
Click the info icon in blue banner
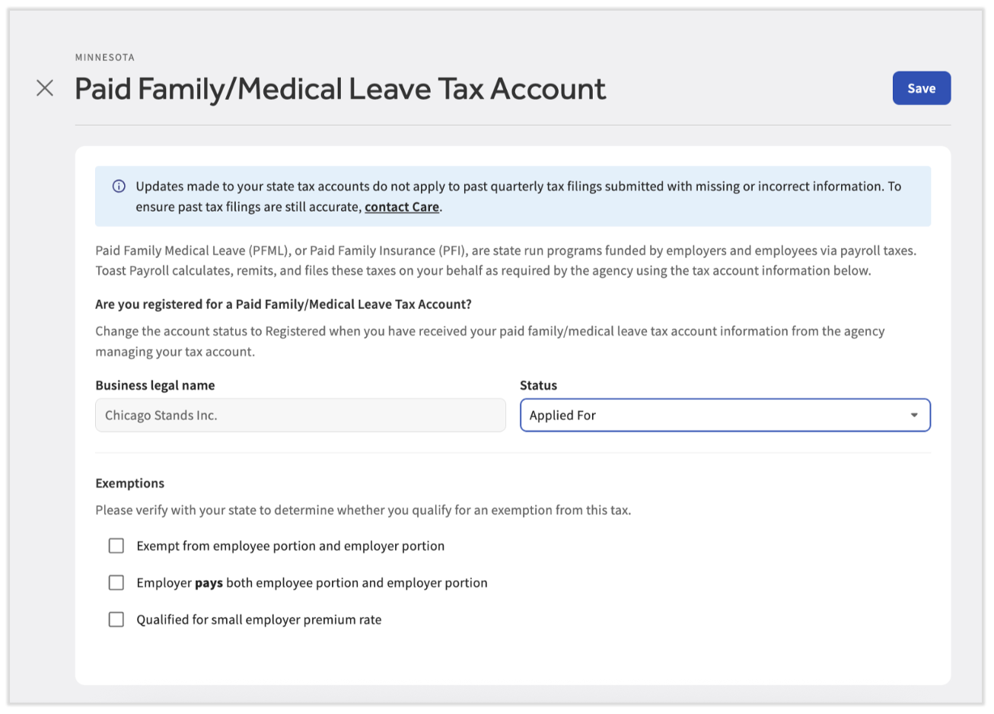119,186
